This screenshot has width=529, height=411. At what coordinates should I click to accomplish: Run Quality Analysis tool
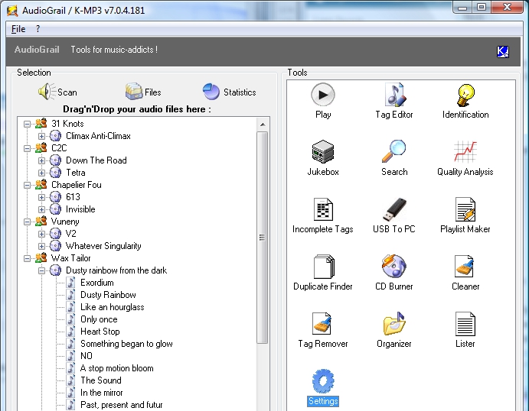pos(465,158)
